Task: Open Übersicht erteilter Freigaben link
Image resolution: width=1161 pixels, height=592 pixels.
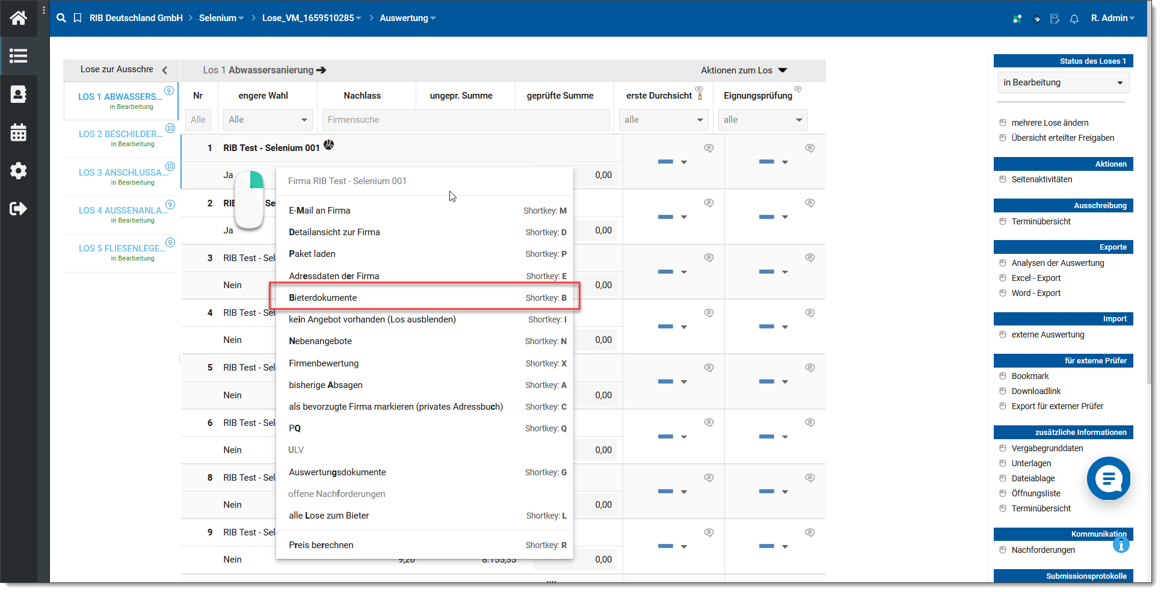Action: pos(1063,138)
